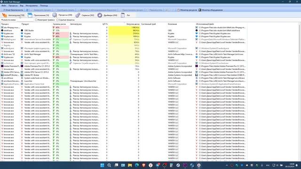Open the Вид menu
301x169 pixels.
point(22,6)
